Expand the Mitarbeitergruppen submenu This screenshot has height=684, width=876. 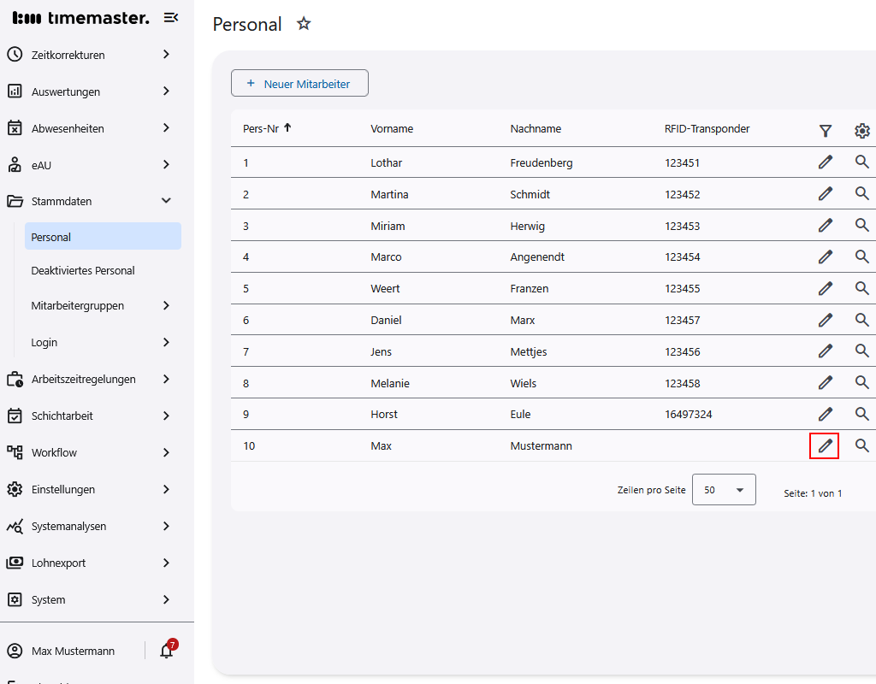[x=166, y=305]
